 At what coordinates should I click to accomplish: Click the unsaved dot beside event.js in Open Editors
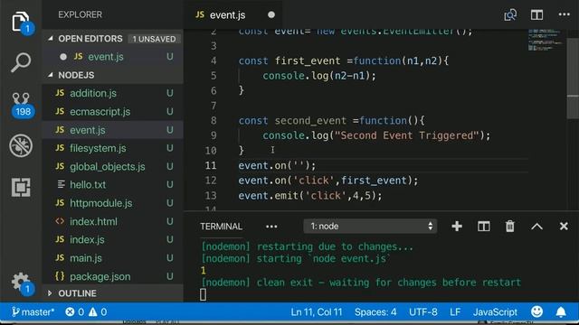click(63, 57)
